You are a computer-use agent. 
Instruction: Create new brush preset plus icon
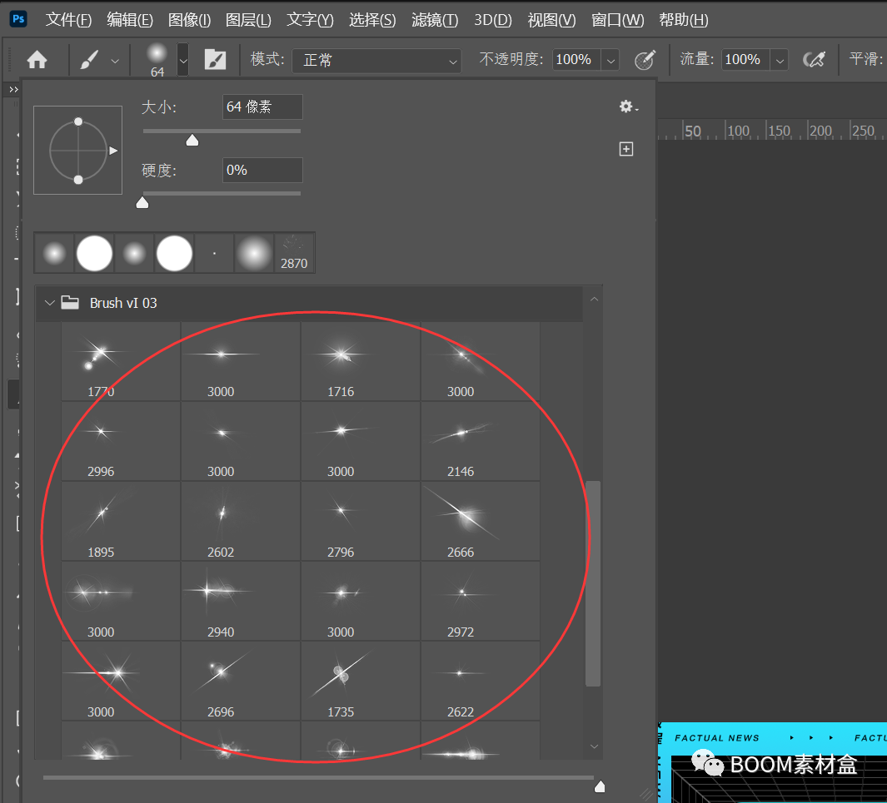[x=626, y=149]
